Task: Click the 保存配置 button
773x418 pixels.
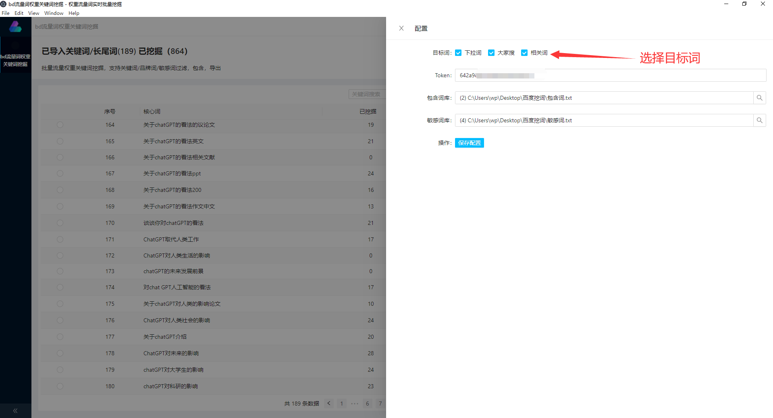Action: 469,143
